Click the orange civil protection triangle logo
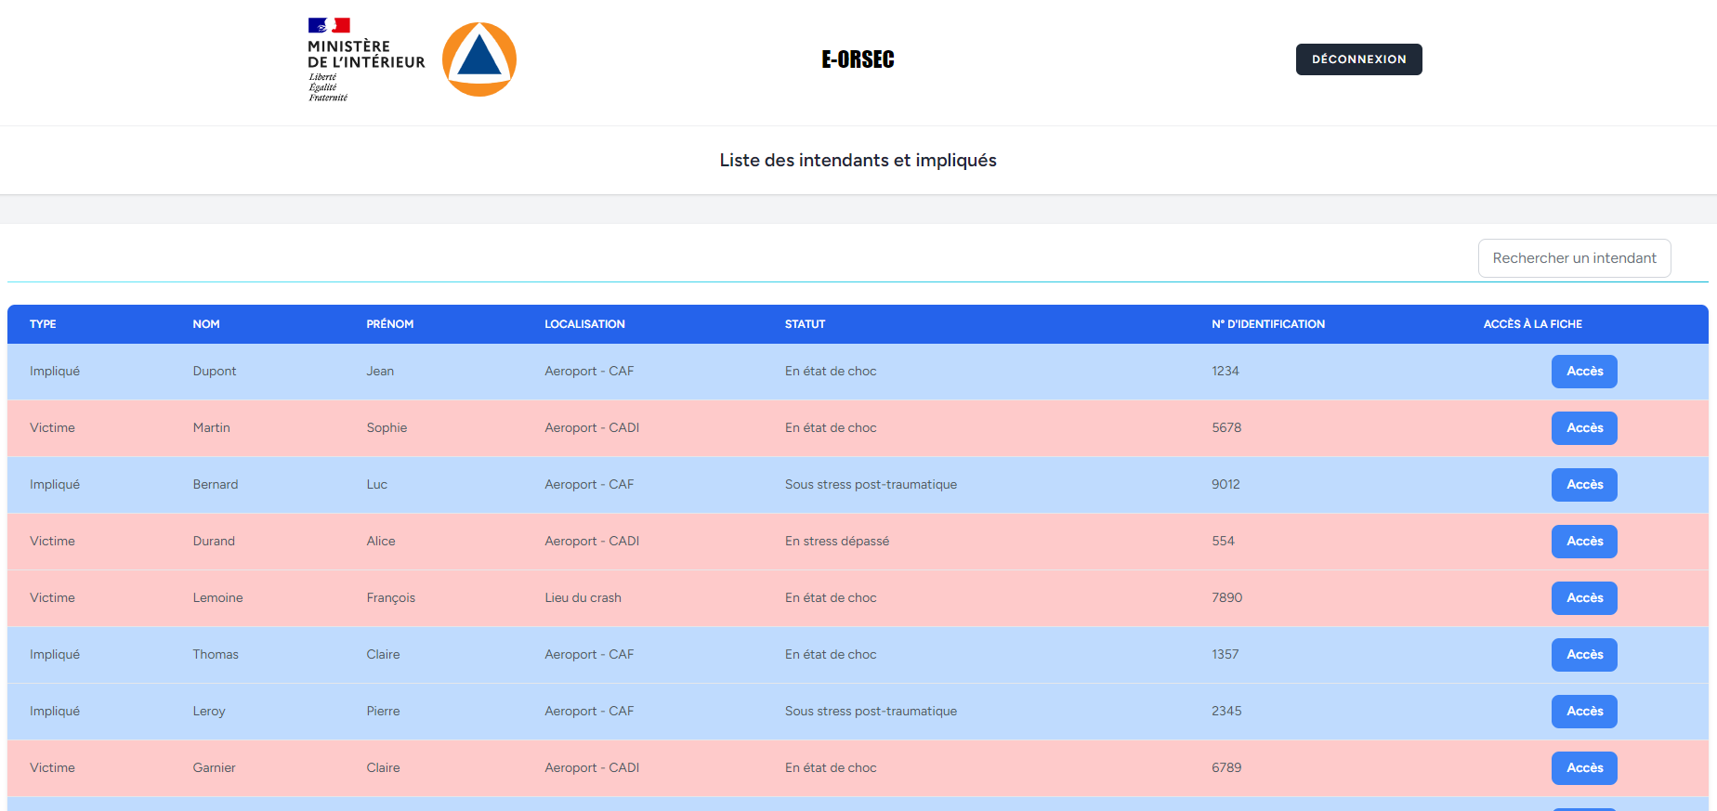This screenshot has width=1717, height=811. (478, 59)
